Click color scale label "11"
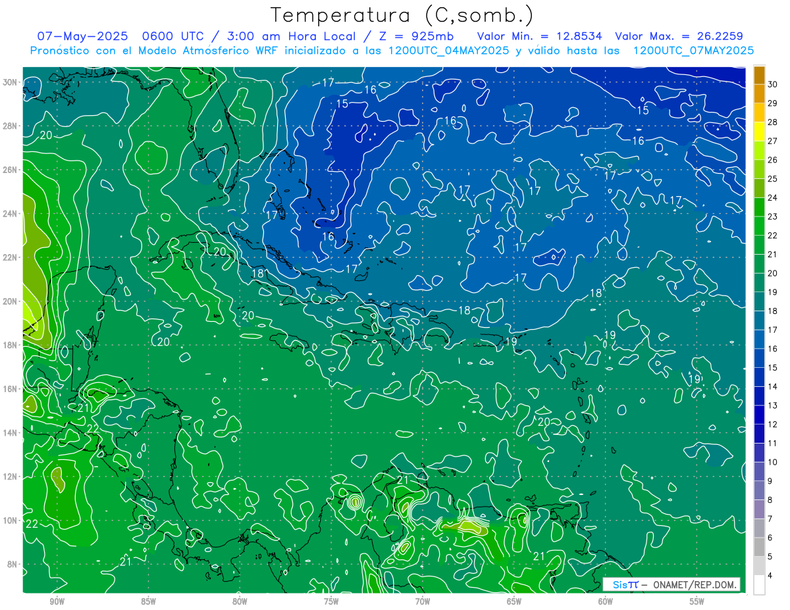The height and width of the screenshot is (610, 790). coord(772,443)
